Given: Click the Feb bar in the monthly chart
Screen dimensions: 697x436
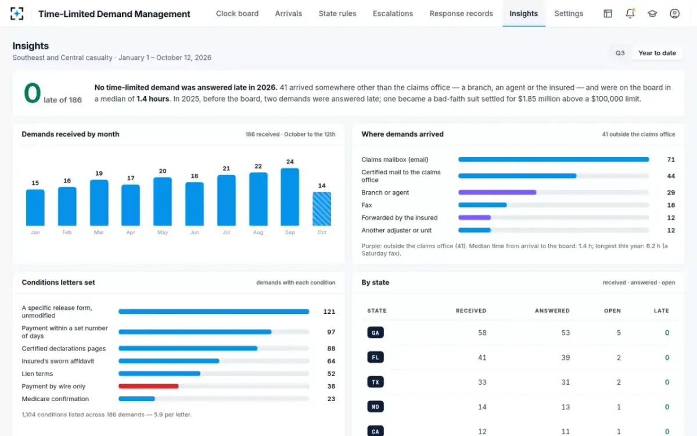Looking at the screenshot, I should [67, 206].
